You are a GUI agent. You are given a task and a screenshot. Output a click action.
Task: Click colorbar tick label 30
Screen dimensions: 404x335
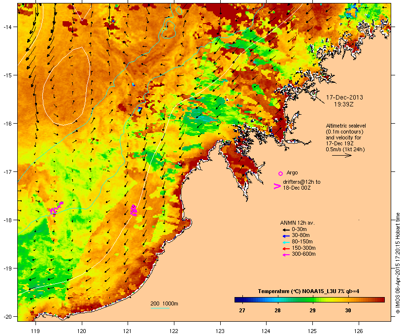348,310
